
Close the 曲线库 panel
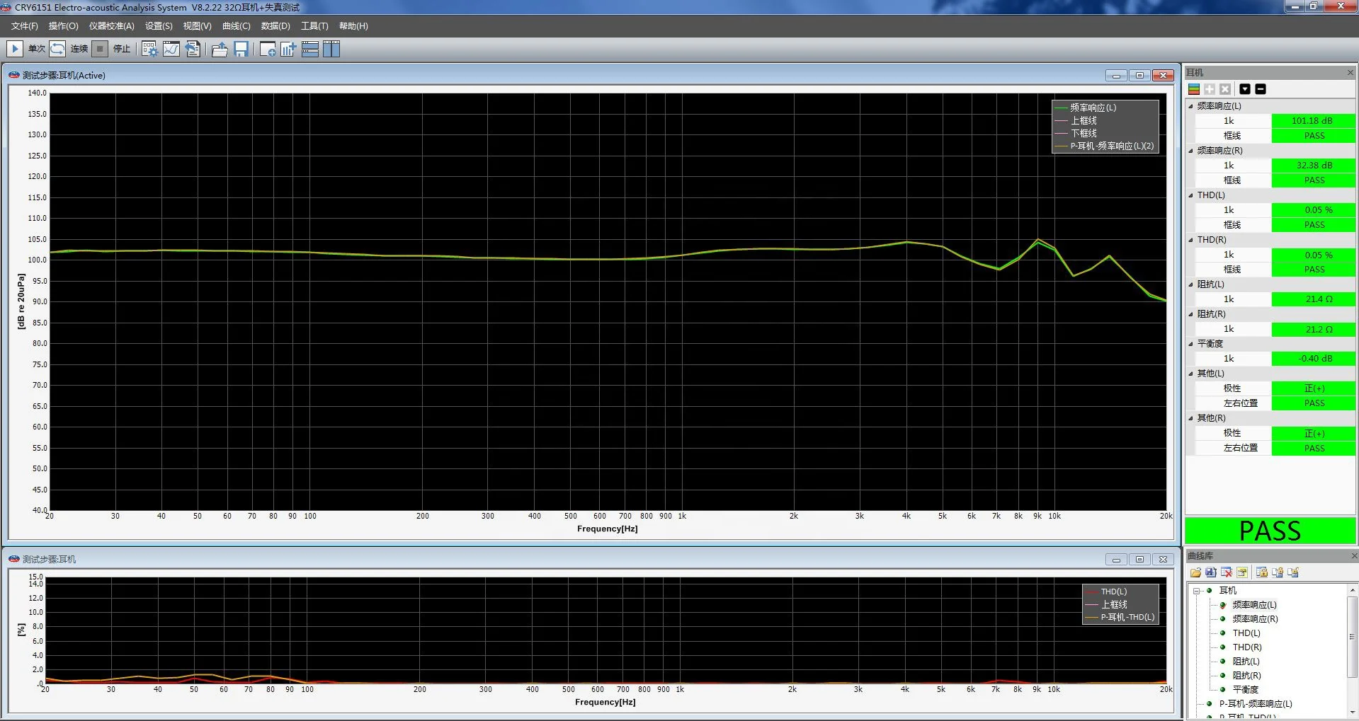(x=1354, y=556)
